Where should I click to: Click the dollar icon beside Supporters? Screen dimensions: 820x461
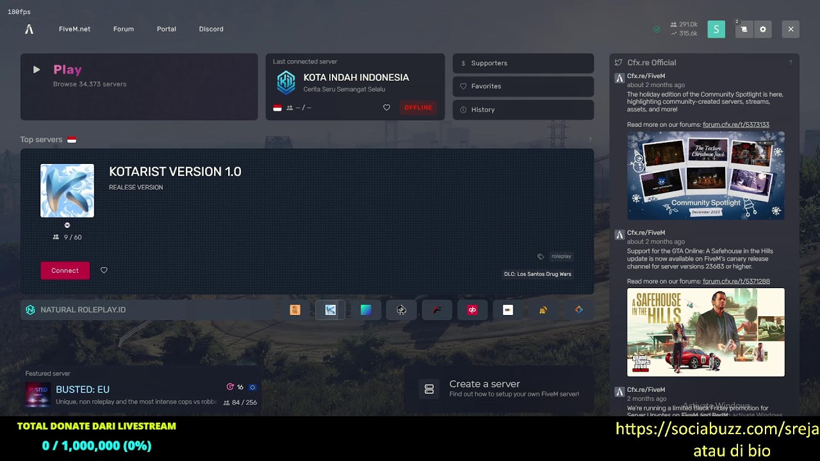tap(463, 63)
